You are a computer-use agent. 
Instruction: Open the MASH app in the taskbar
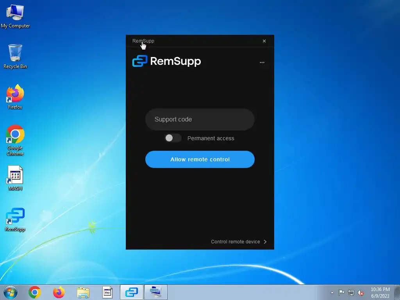(x=107, y=292)
